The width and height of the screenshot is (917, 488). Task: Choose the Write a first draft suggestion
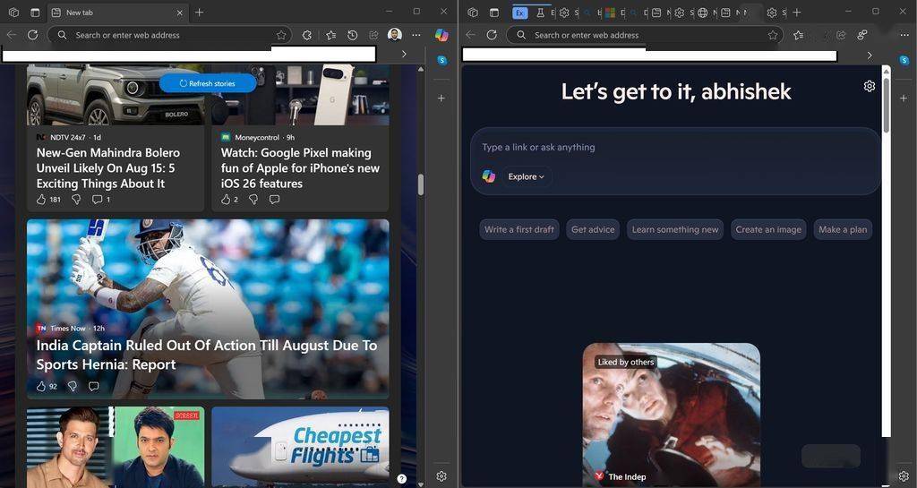pyautogui.click(x=519, y=230)
